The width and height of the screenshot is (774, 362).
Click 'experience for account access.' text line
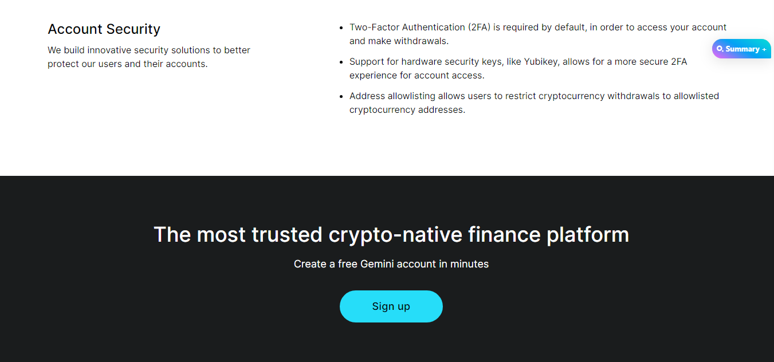click(x=417, y=76)
